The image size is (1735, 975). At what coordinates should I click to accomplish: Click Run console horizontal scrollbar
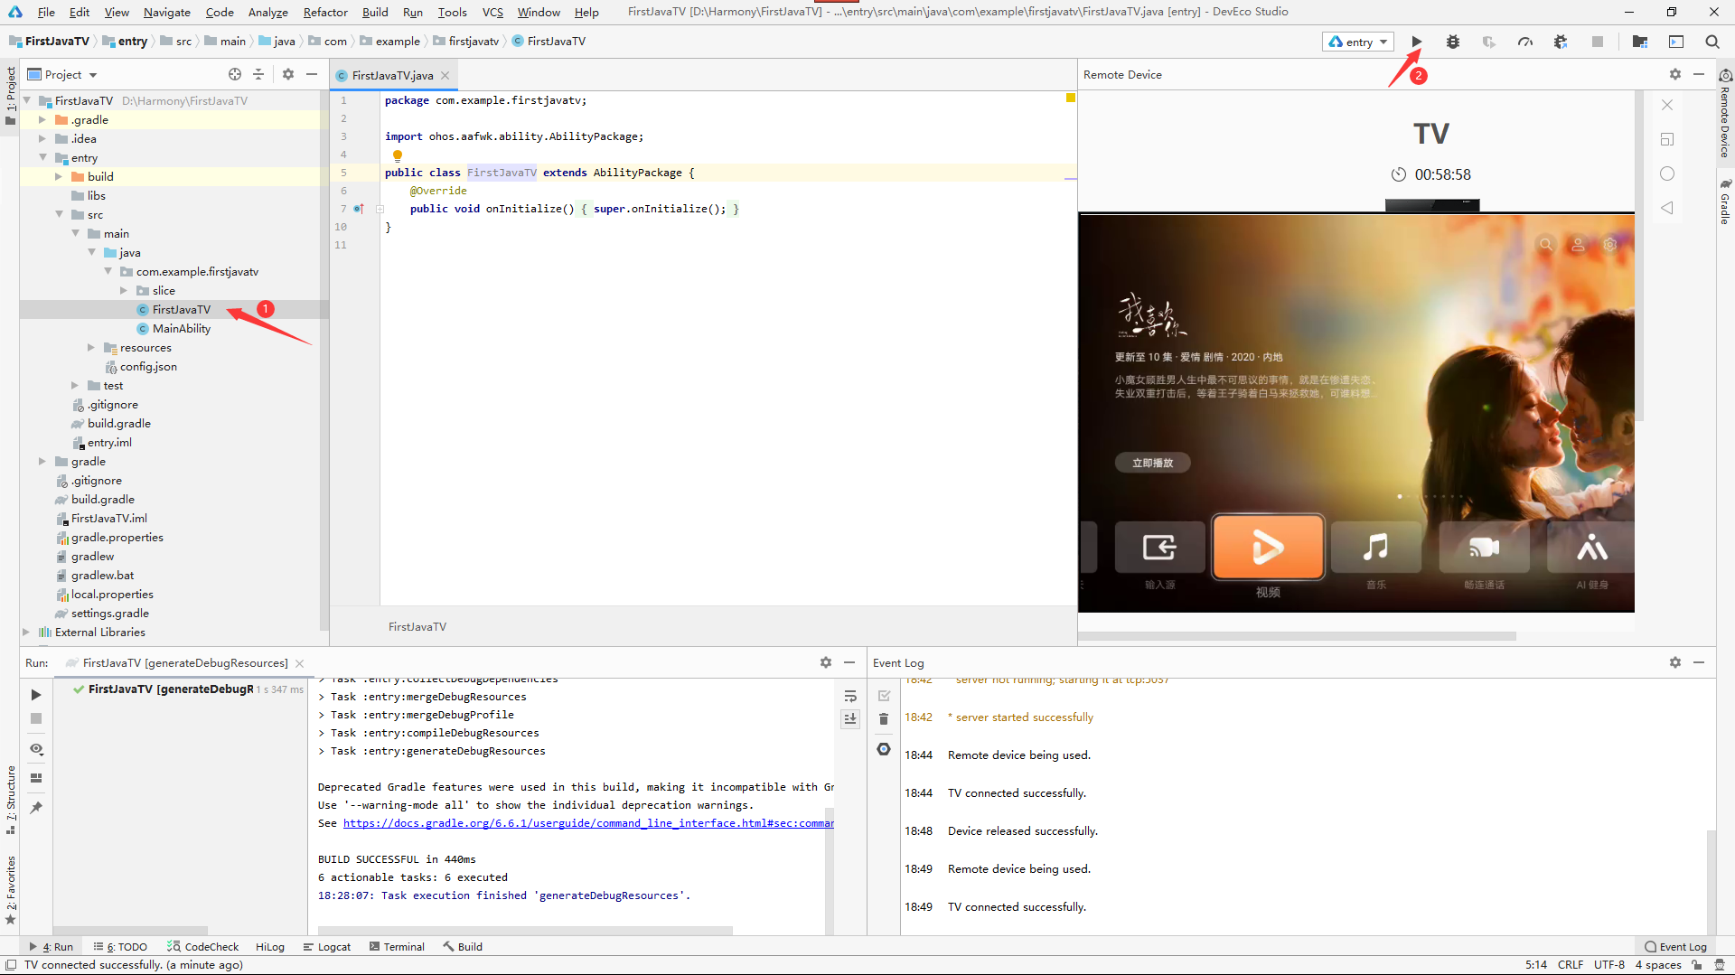525,930
